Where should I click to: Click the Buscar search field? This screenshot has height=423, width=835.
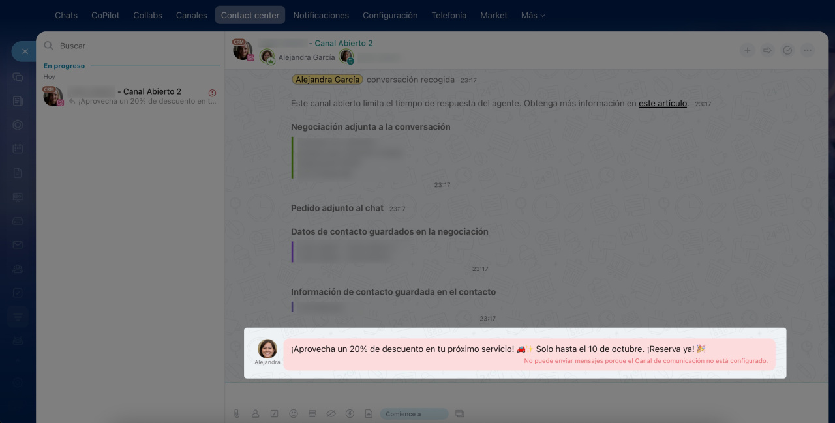coord(130,46)
